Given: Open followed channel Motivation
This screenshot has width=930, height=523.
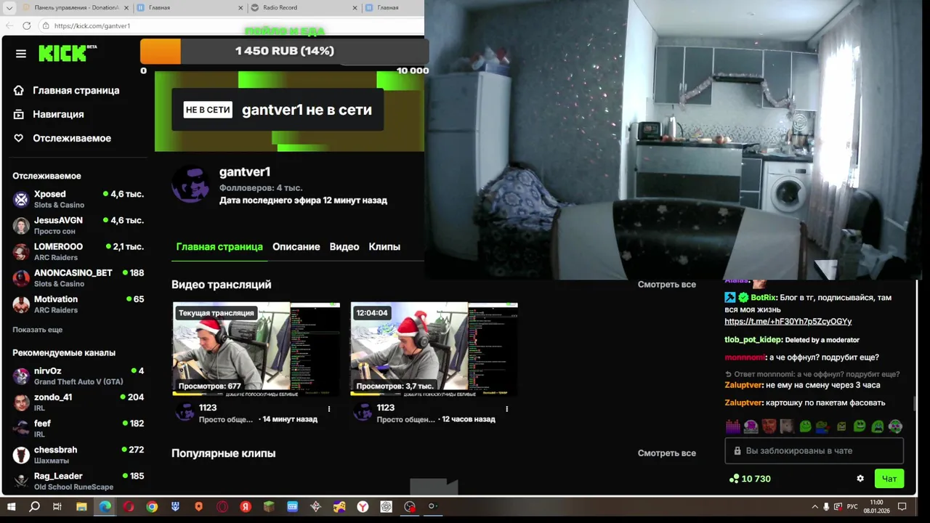Looking at the screenshot, I should [x=78, y=304].
